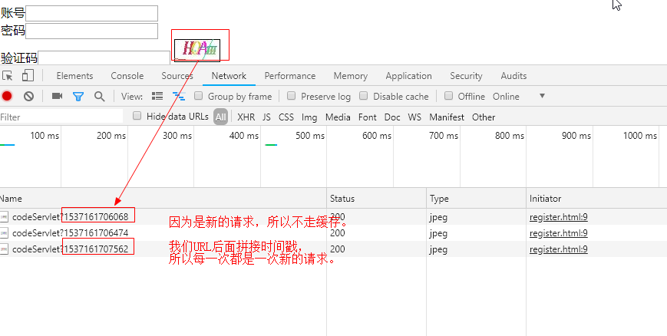667x336 pixels.
Task: Click the 账号 account input field
Action: 91,13
